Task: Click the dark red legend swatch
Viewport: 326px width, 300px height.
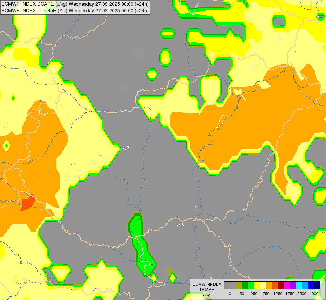Action: tap(281, 285)
